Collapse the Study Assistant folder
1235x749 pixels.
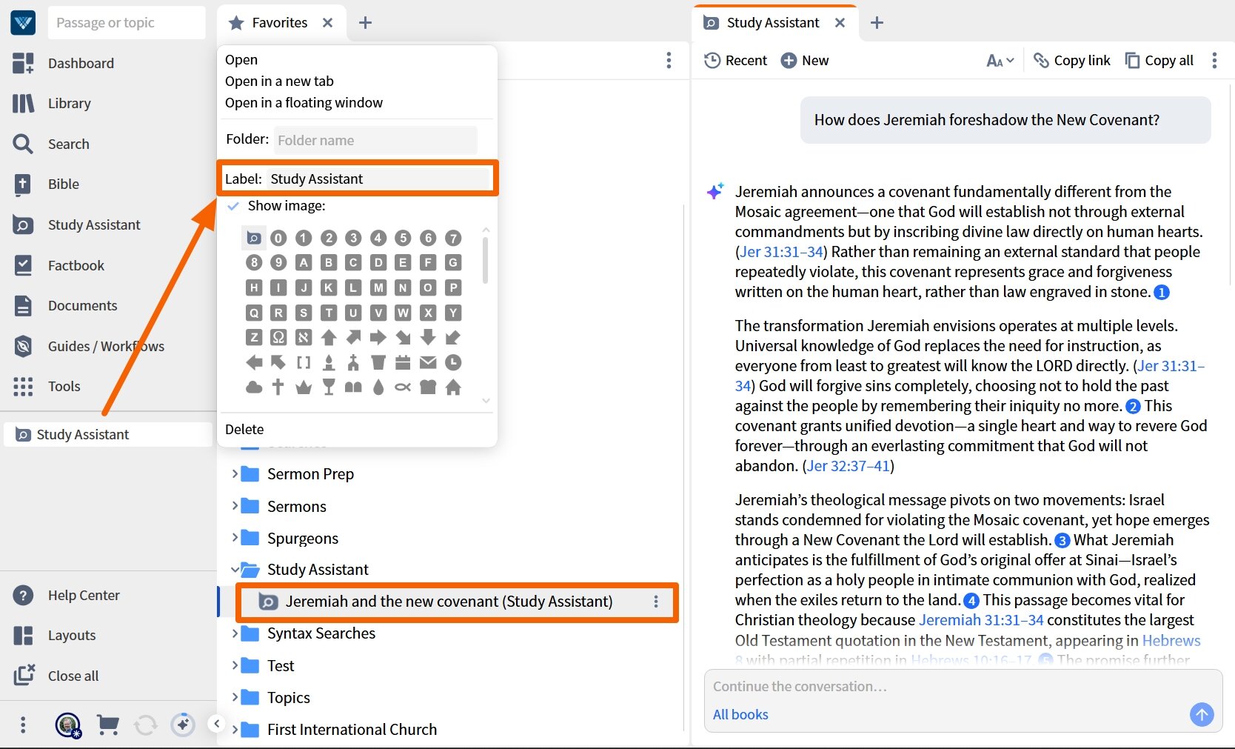[235, 569]
